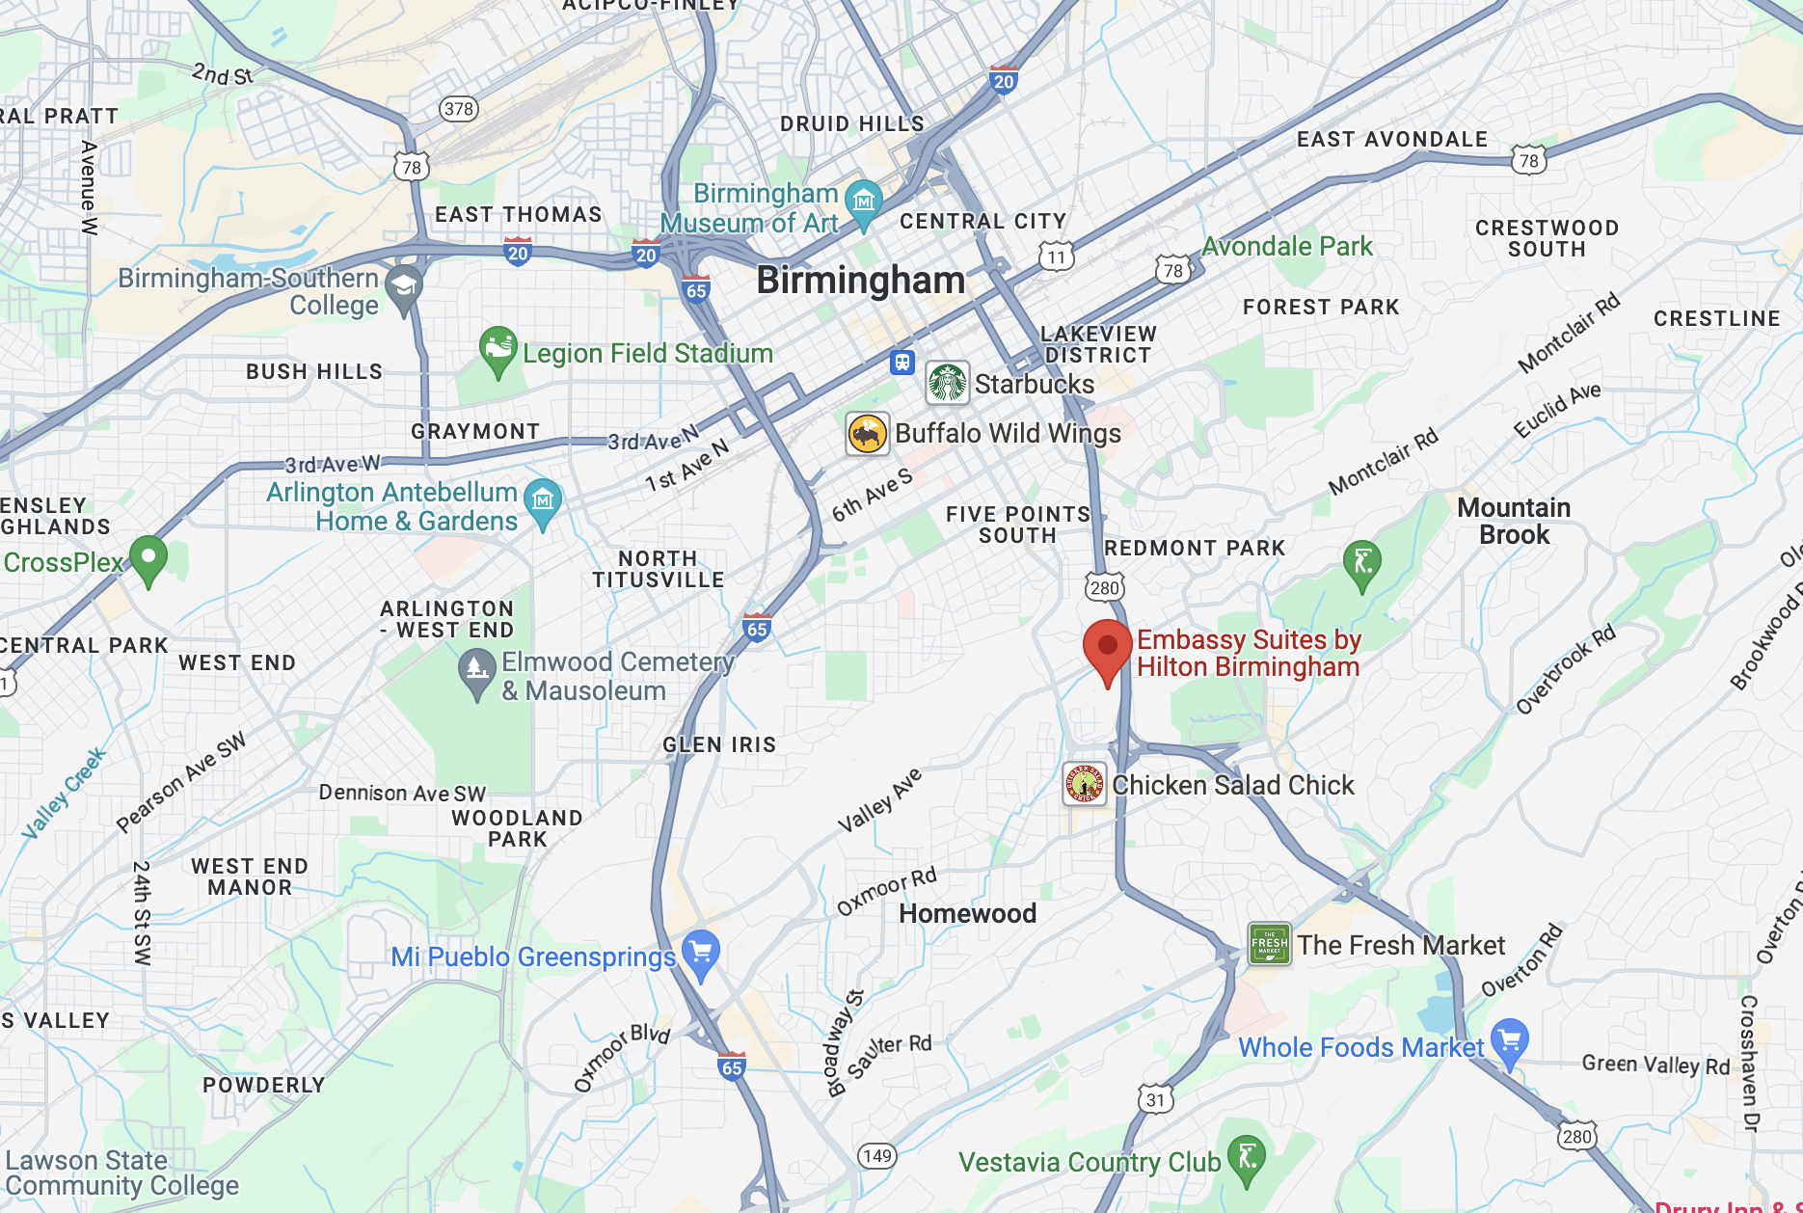Click the Avondale Park label
Screen dimensions: 1803x1213
pos(1287,247)
